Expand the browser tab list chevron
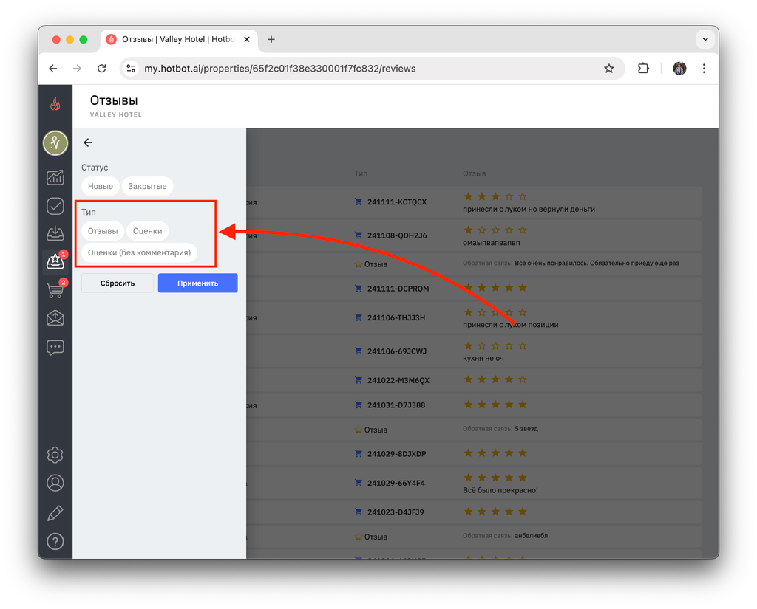Viewport: 757px width, 609px height. tap(705, 39)
